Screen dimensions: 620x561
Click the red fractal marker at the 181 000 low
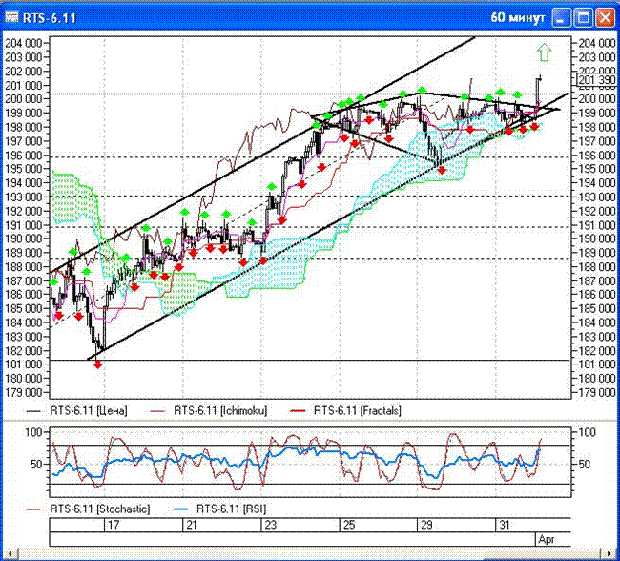[x=97, y=364]
